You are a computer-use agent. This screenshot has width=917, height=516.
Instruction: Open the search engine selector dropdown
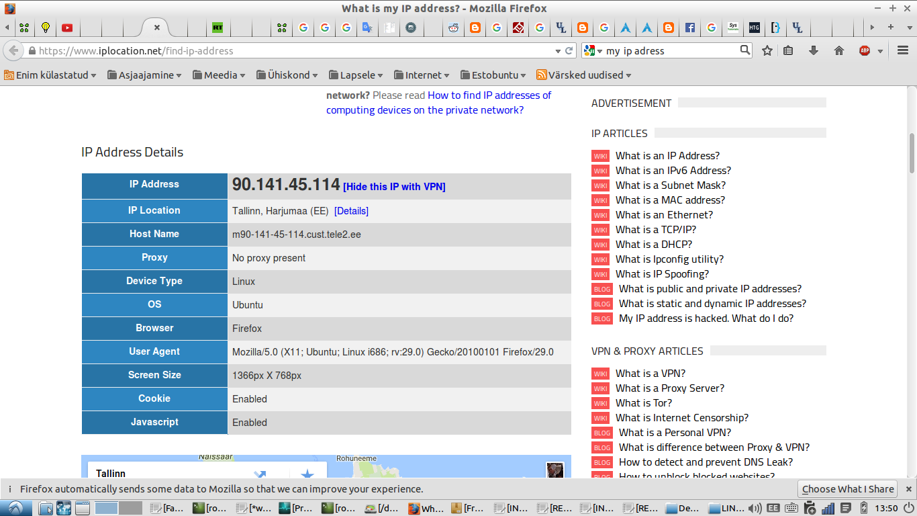[x=593, y=50]
